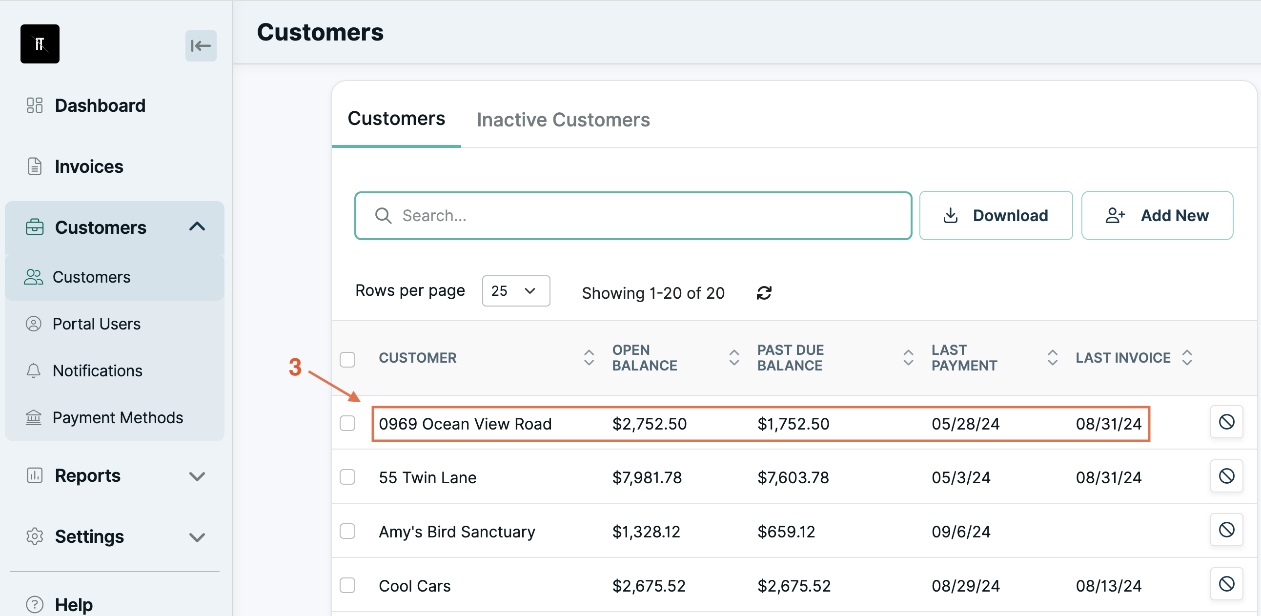Collapse the sidebar with the arrow icon
The image size is (1261, 616).
click(x=201, y=46)
